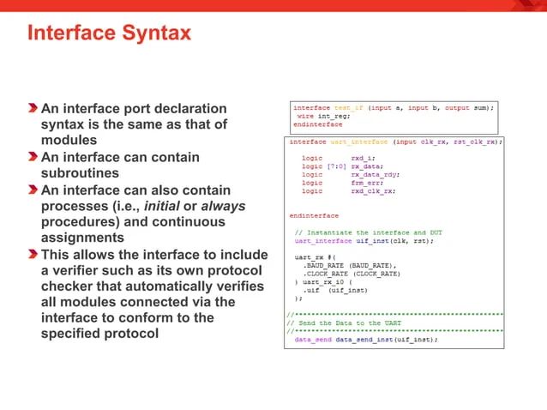
Task: Click 'endinterface' in the test_if code box
Action: click(318, 124)
